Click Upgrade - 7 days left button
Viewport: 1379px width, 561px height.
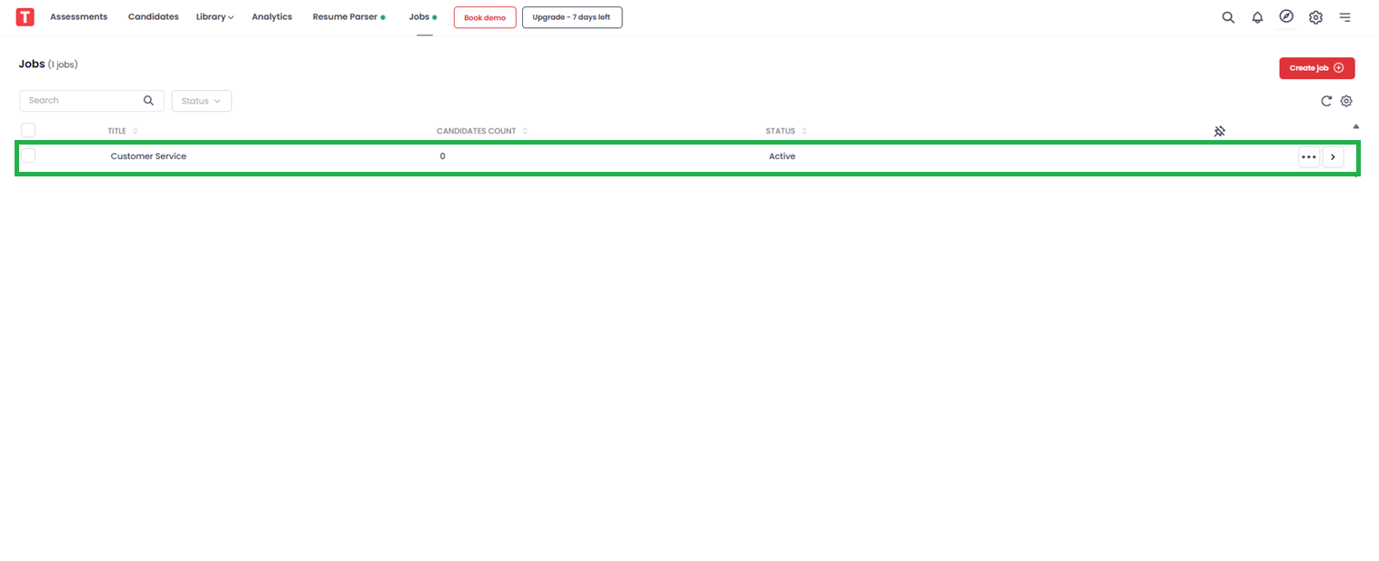[572, 17]
